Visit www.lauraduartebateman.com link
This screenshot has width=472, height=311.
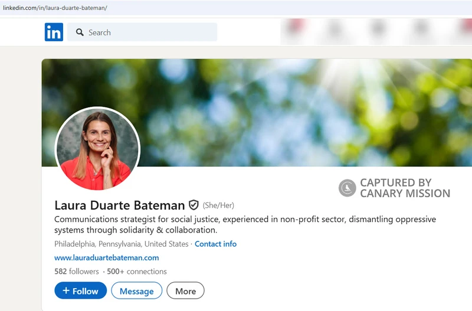(x=107, y=258)
